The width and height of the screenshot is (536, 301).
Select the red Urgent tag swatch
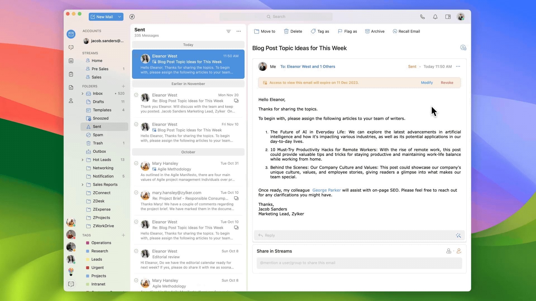(x=88, y=268)
